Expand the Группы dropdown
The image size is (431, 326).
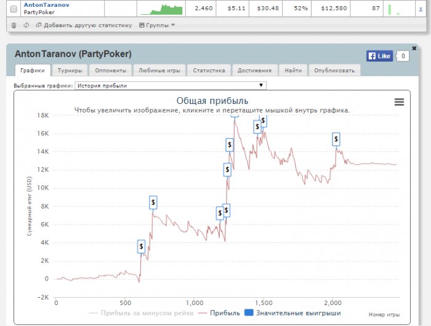pos(157,25)
